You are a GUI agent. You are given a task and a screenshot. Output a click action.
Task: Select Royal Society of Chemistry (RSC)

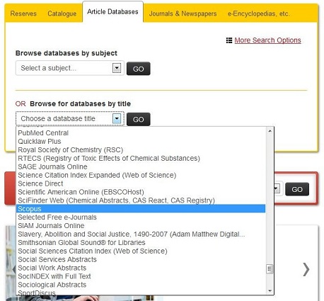pyautogui.click(x=141, y=150)
